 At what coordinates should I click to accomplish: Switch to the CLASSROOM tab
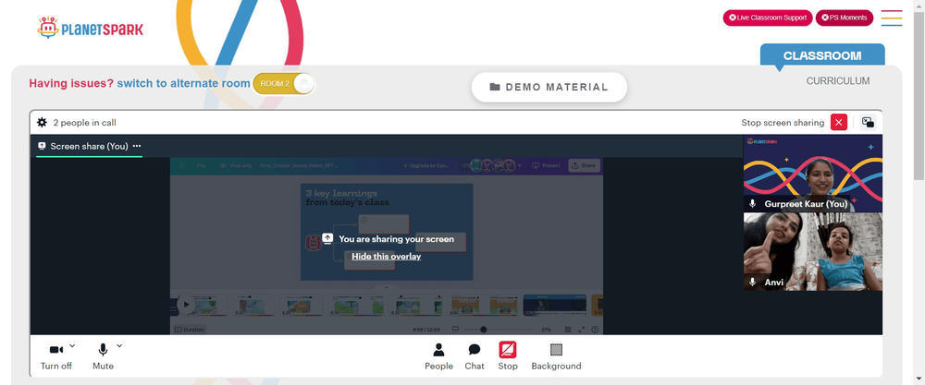coord(822,56)
